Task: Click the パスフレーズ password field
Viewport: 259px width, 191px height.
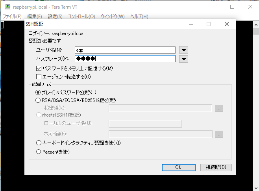Action: pos(125,59)
